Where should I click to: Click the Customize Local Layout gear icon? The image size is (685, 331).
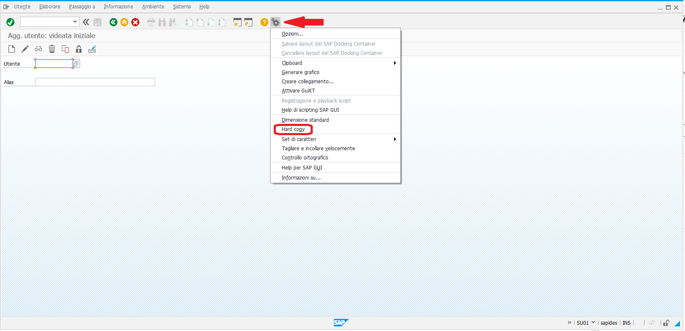pos(275,22)
